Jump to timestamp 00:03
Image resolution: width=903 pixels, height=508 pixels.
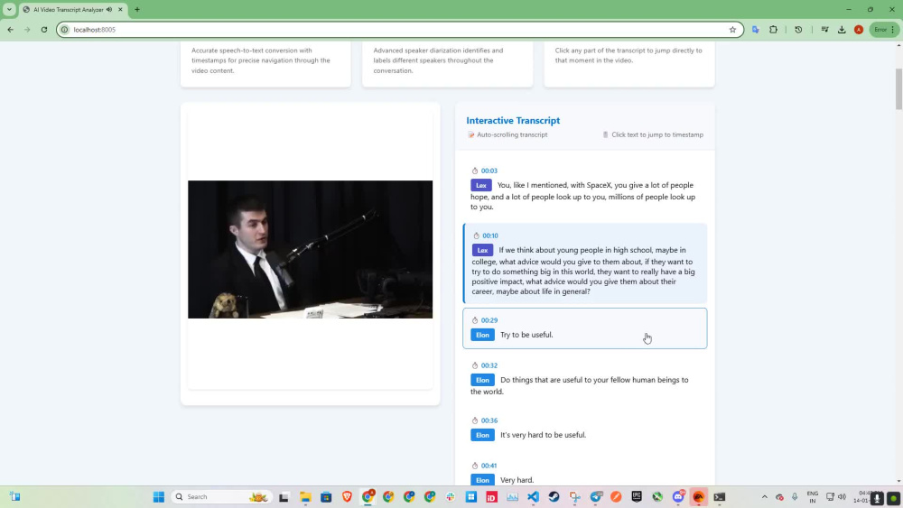(x=489, y=171)
